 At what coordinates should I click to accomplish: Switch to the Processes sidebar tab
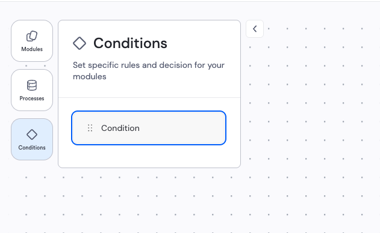click(32, 90)
